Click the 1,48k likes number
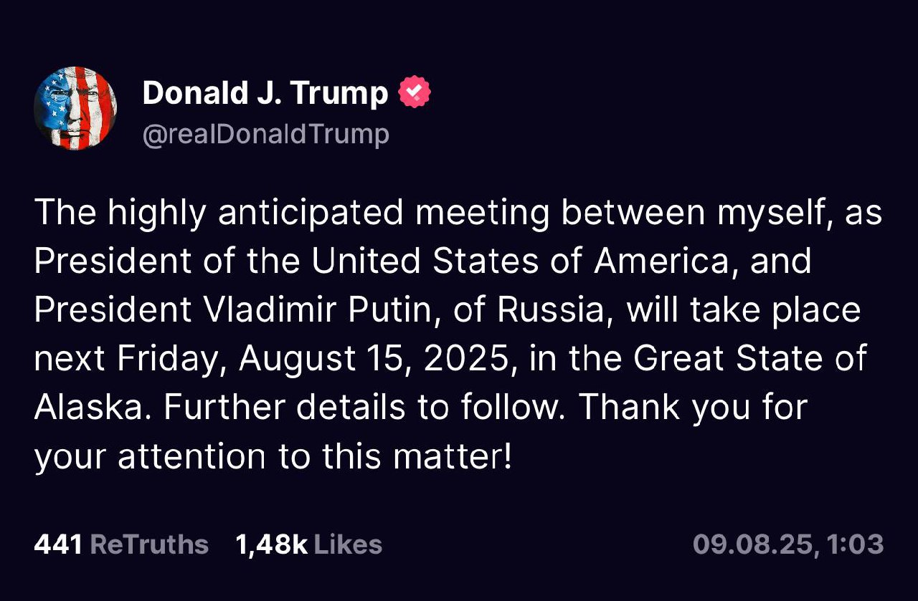Screen dimensions: 918x601 (x=271, y=544)
